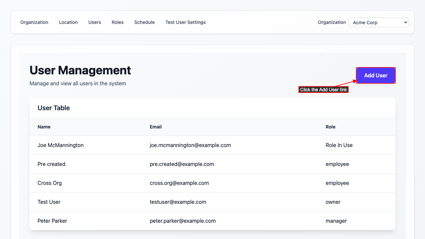Select the Pre created user name
425x239 pixels.
pos(51,164)
